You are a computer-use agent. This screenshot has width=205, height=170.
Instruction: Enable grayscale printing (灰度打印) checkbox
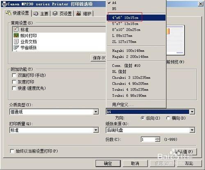pyautogui.click(x=14, y=82)
